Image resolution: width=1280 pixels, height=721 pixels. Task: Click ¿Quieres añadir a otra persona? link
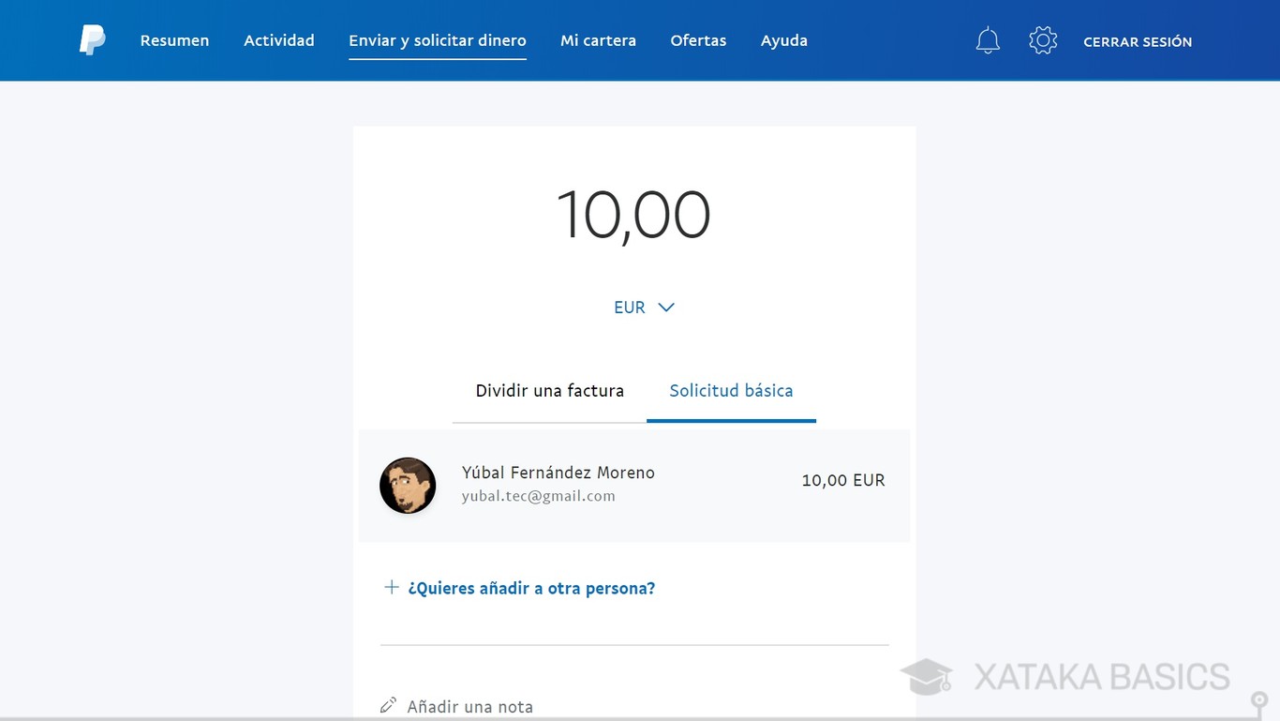pyautogui.click(x=533, y=588)
